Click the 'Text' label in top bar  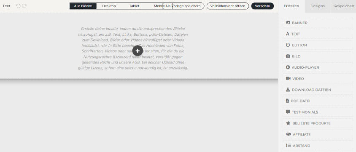click(x=6, y=6)
